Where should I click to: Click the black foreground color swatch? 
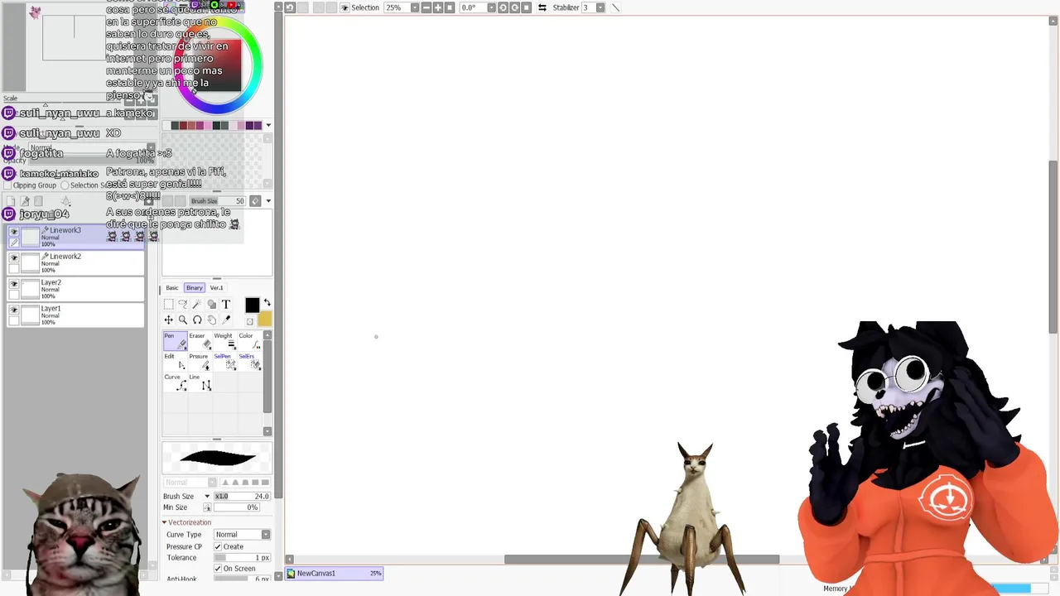[x=252, y=305]
